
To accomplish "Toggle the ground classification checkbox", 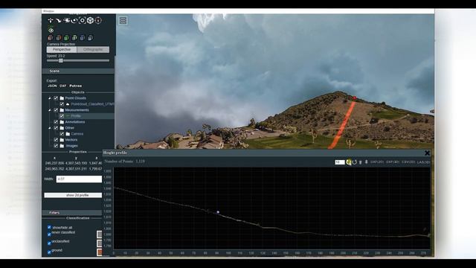I will tap(49, 252).
